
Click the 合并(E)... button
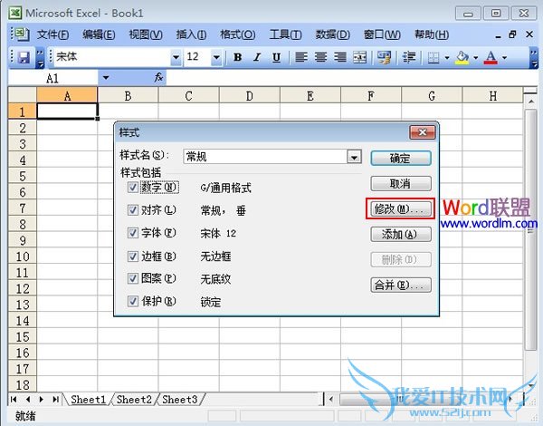tap(401, 286)
